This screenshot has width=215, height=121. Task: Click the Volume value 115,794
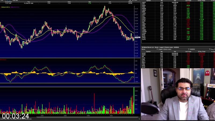tap(130, 3)
